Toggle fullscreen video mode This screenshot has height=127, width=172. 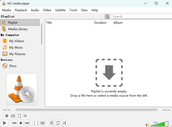(x=36, y=123)
